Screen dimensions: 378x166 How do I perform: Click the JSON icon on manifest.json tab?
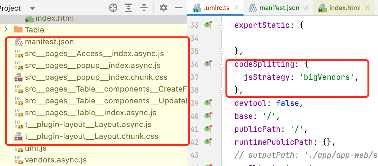[253, 8]
